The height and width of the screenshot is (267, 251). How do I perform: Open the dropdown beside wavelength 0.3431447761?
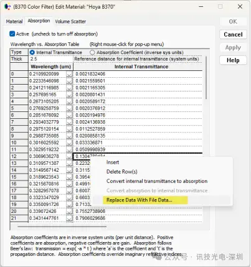click(x=70, y=218)
